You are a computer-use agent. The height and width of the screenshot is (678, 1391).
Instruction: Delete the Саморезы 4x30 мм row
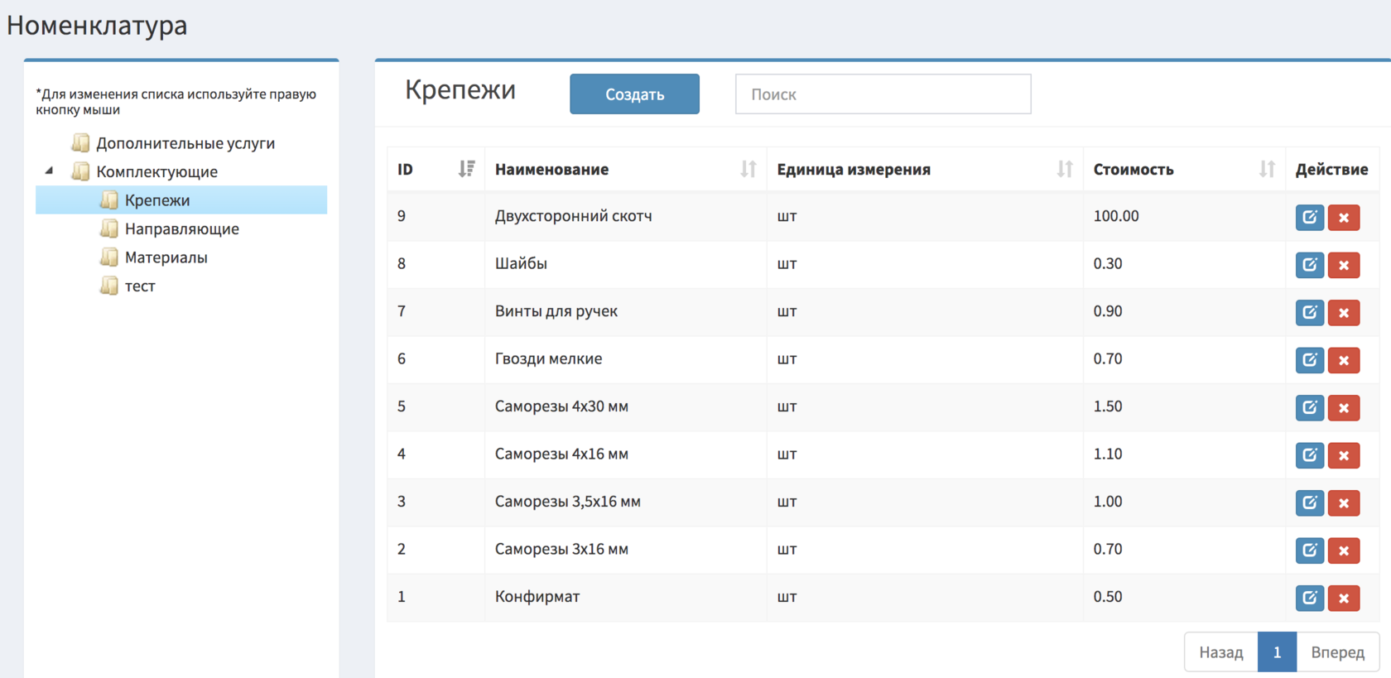tap(1344, 408)
